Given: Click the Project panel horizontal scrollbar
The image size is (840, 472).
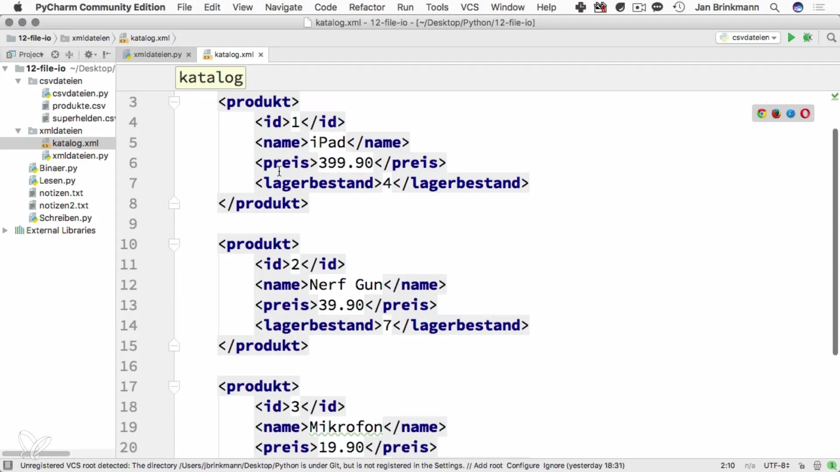Looking at the screenshot, I should [x=36, y=453].
